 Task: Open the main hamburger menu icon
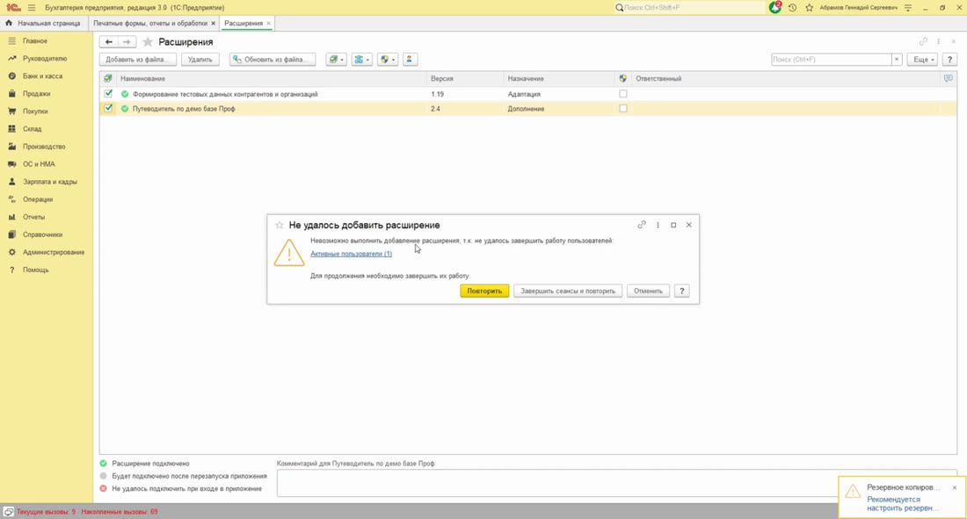[32, 7]
